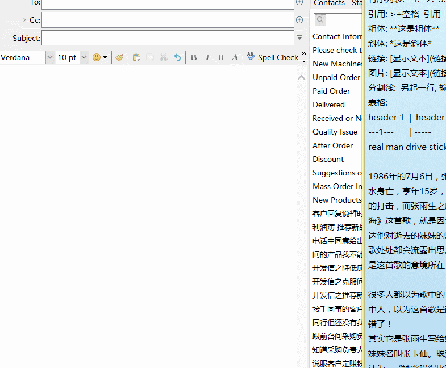This screenshot has height=368, width=446.
Task: Select the '接手同事的客户' template entry
Action: (337, 309)
